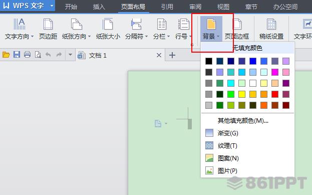Click the print preview icon

[x=38, y=55]
